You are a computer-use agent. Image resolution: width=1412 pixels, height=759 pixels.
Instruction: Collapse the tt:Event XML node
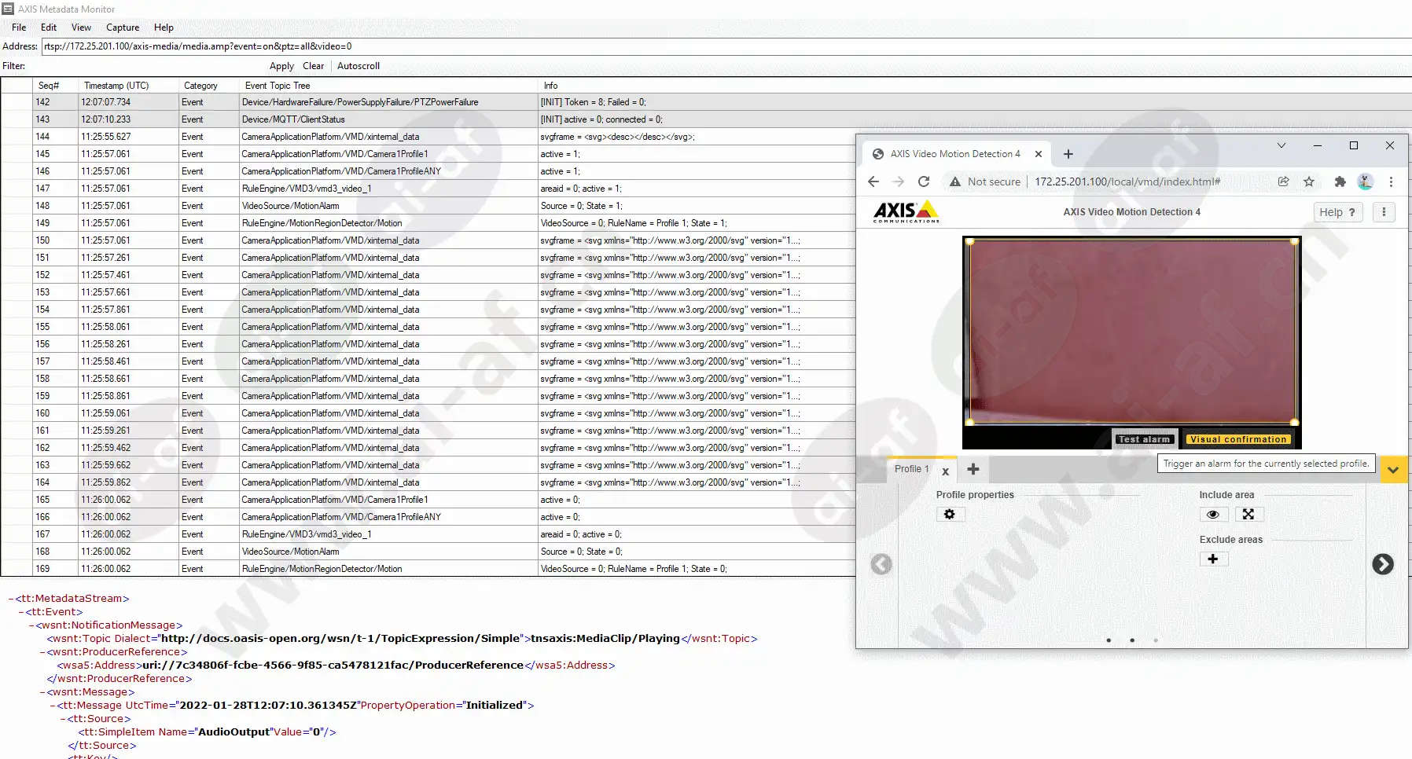21,612
